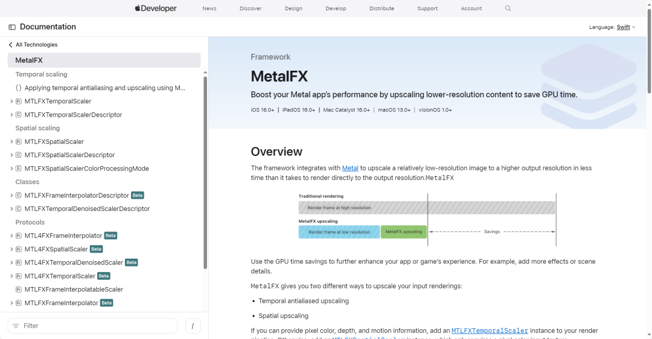Expand the MTLFXFrameInterpolator tree item
This screenshot has width=652, height=339.
(x=11, y=303)
